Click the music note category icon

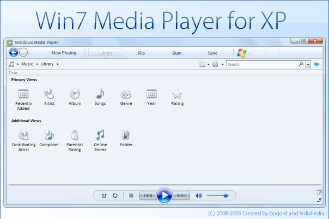[11, 64]
